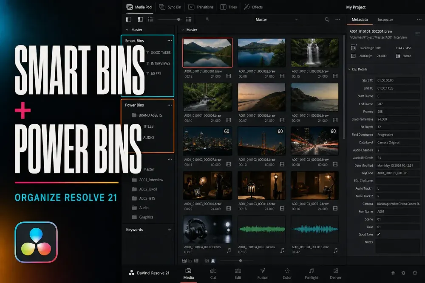This screenshot has width=425, height=283.
Task: Click the second panel layout icon
Action: pos(140,19)
